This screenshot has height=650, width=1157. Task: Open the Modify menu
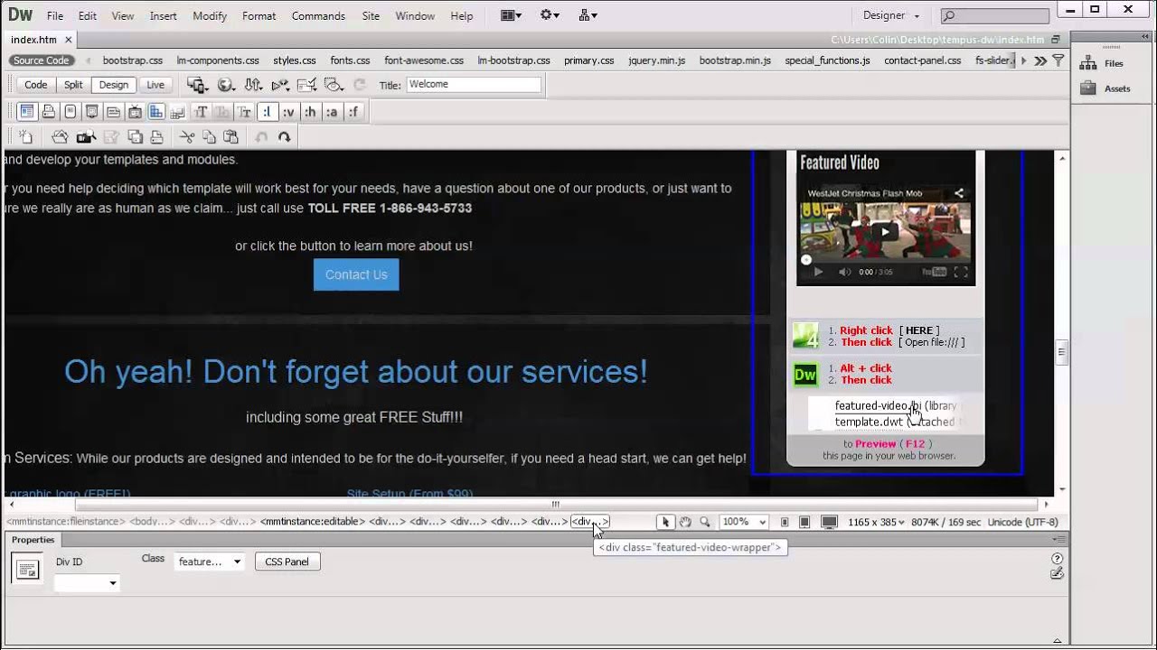pos(210,16)
